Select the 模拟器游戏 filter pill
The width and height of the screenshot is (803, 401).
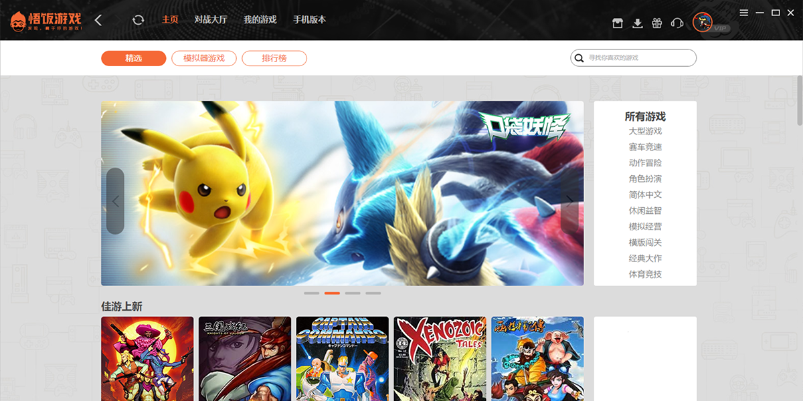[204, 58]
